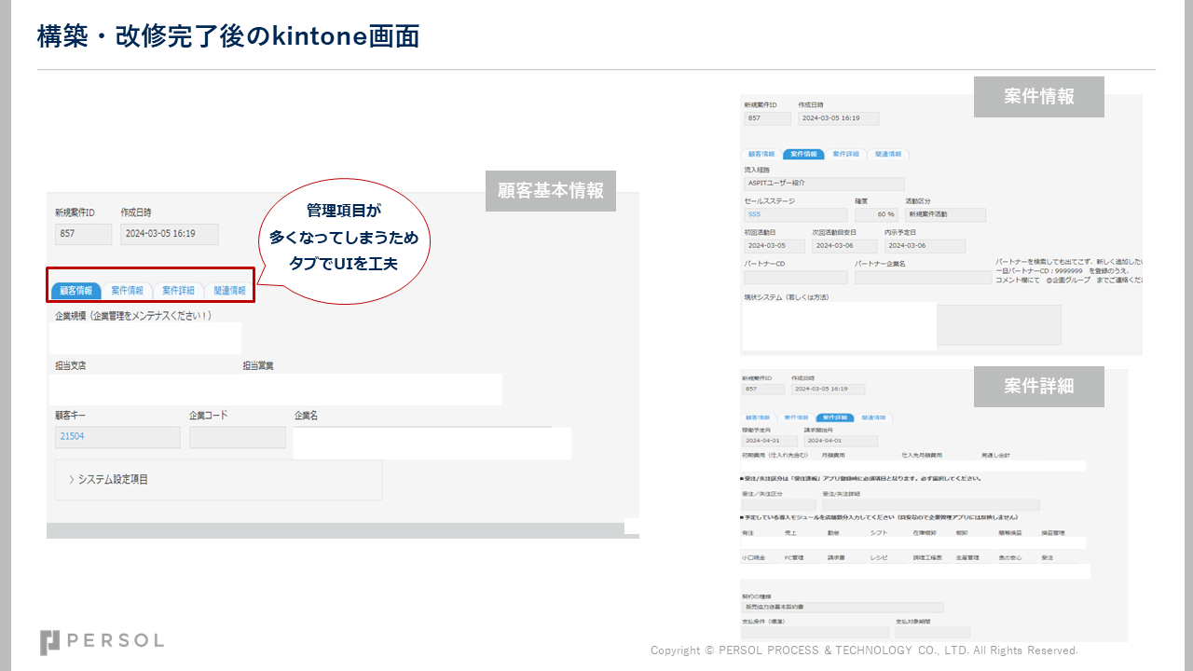Click the 企業名 label
Image resolution: width=1193 pixels, height=671 pixels.
coord(306,416)
